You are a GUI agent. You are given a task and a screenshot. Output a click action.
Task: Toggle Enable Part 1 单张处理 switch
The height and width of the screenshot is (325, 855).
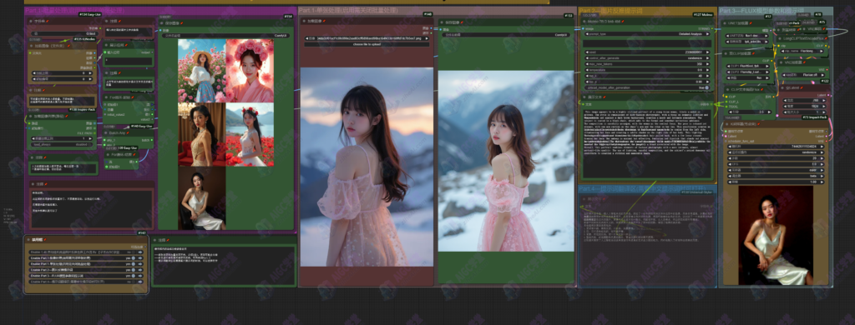133,264
